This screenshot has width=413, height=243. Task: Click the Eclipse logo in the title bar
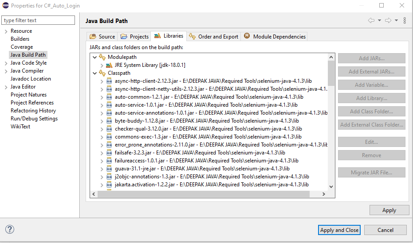tap(5, 5)
